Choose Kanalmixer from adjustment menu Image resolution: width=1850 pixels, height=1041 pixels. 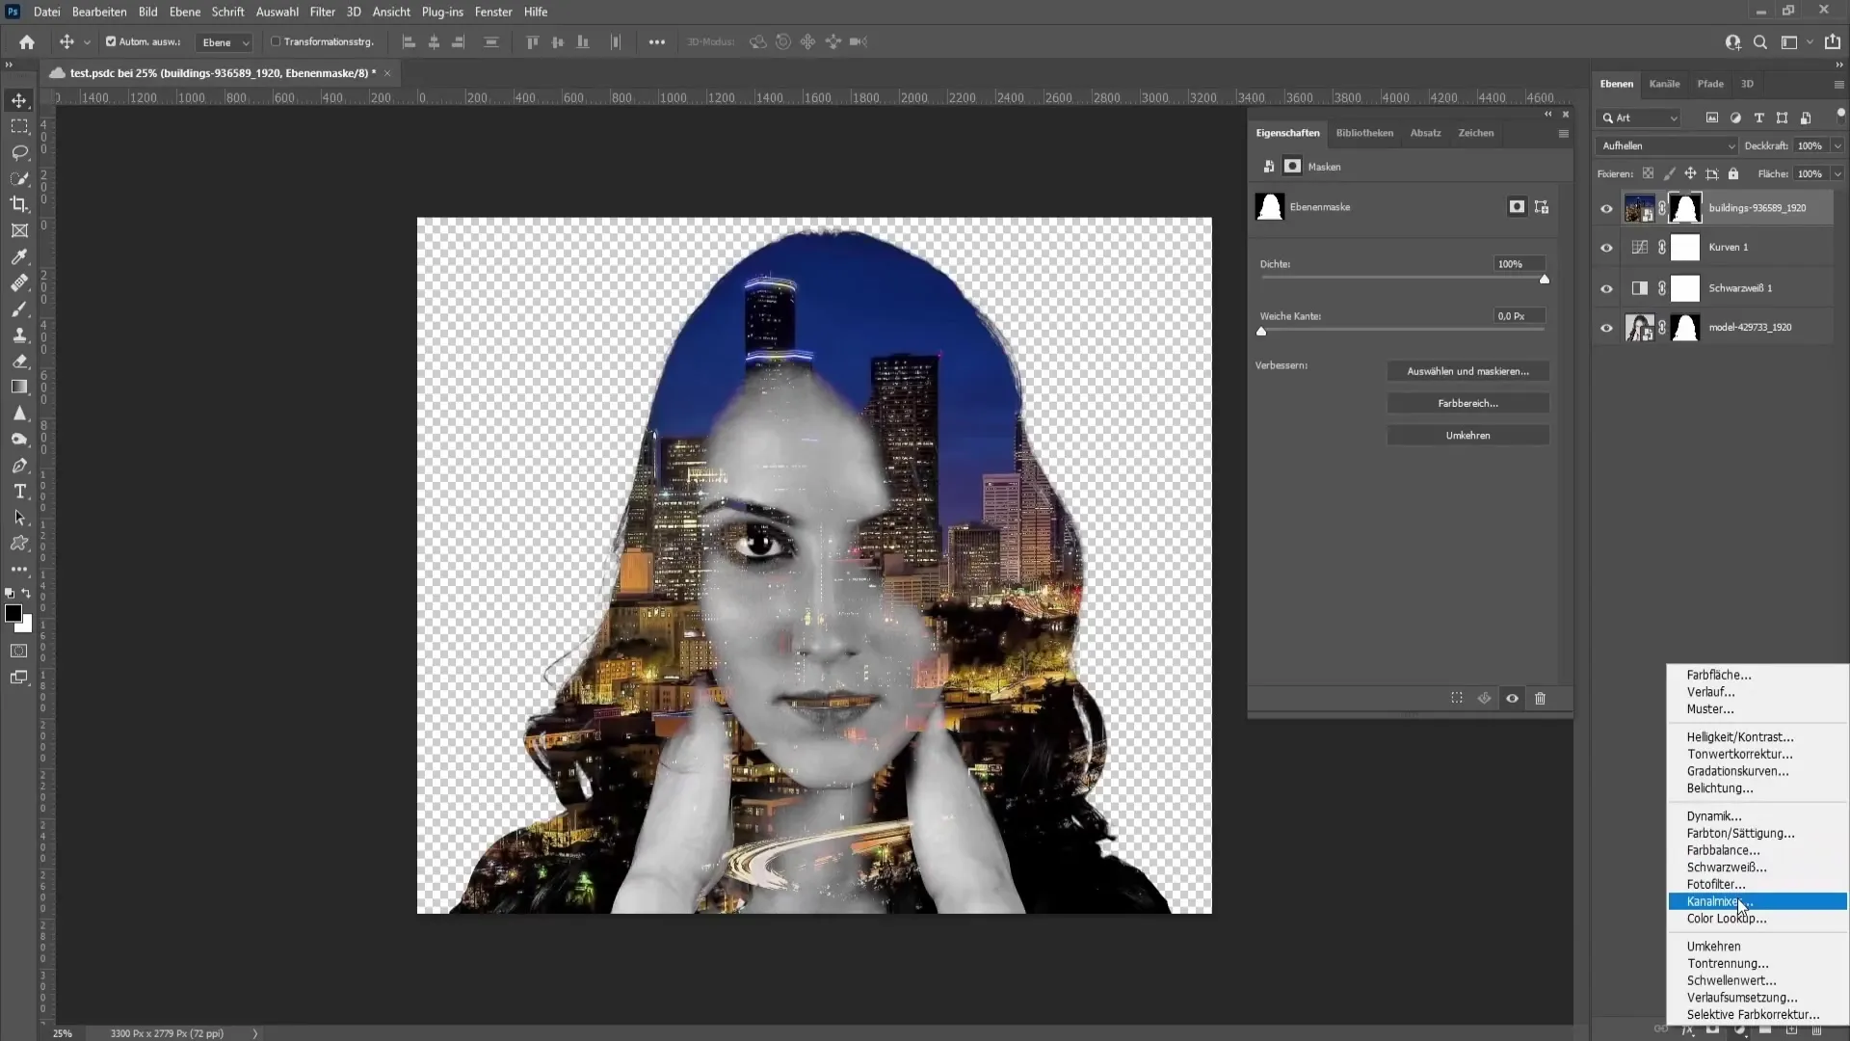[x=1757, y=901]
